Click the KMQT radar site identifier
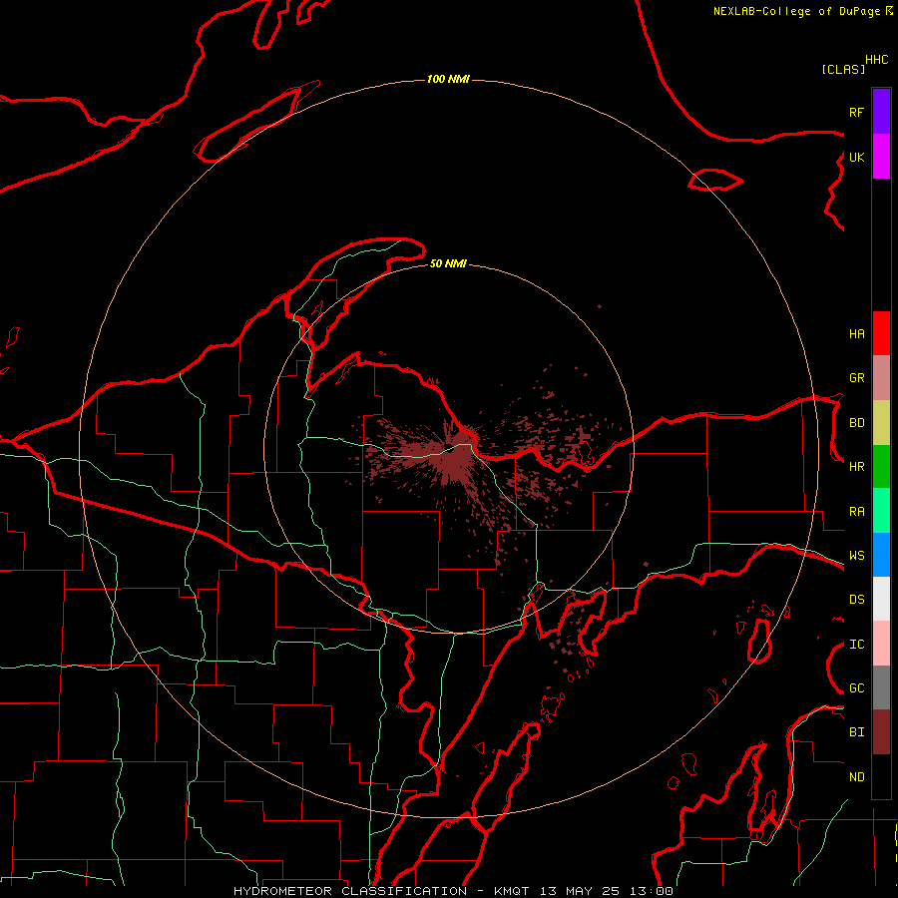 [512, 891]
